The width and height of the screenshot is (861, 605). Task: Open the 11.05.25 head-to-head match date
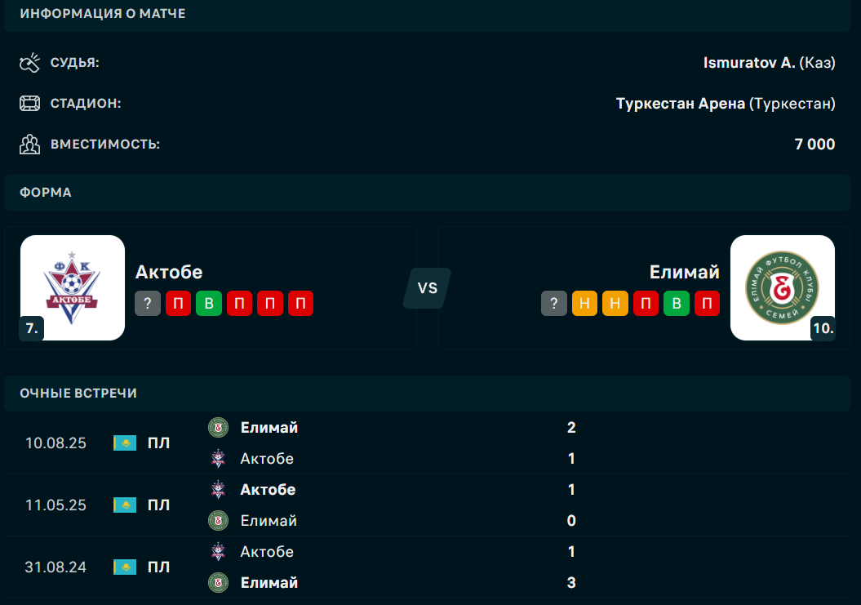(x=55, y=505)
